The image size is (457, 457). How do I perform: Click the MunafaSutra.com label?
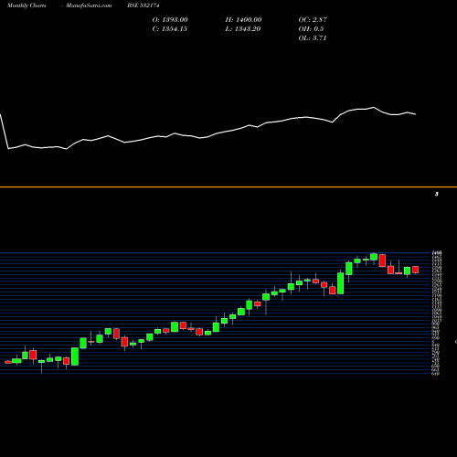pos(89,5)
